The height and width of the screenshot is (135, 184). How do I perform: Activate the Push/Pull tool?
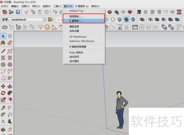click(x=10, y=86)
